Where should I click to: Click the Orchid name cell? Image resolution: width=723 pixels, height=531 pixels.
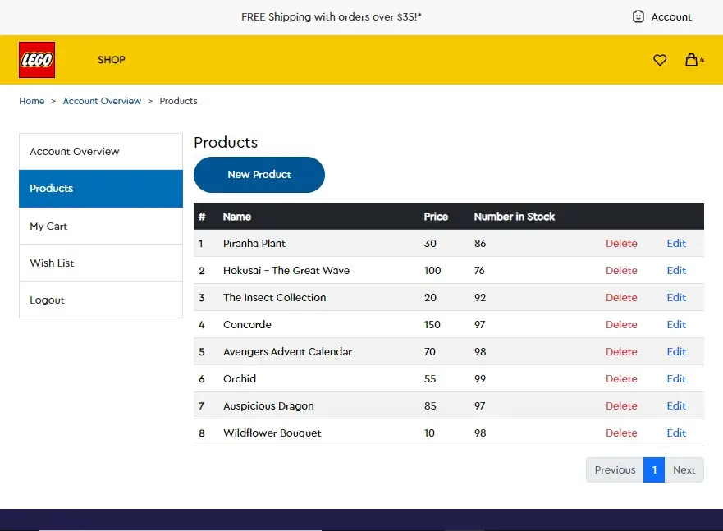(240, 379)
